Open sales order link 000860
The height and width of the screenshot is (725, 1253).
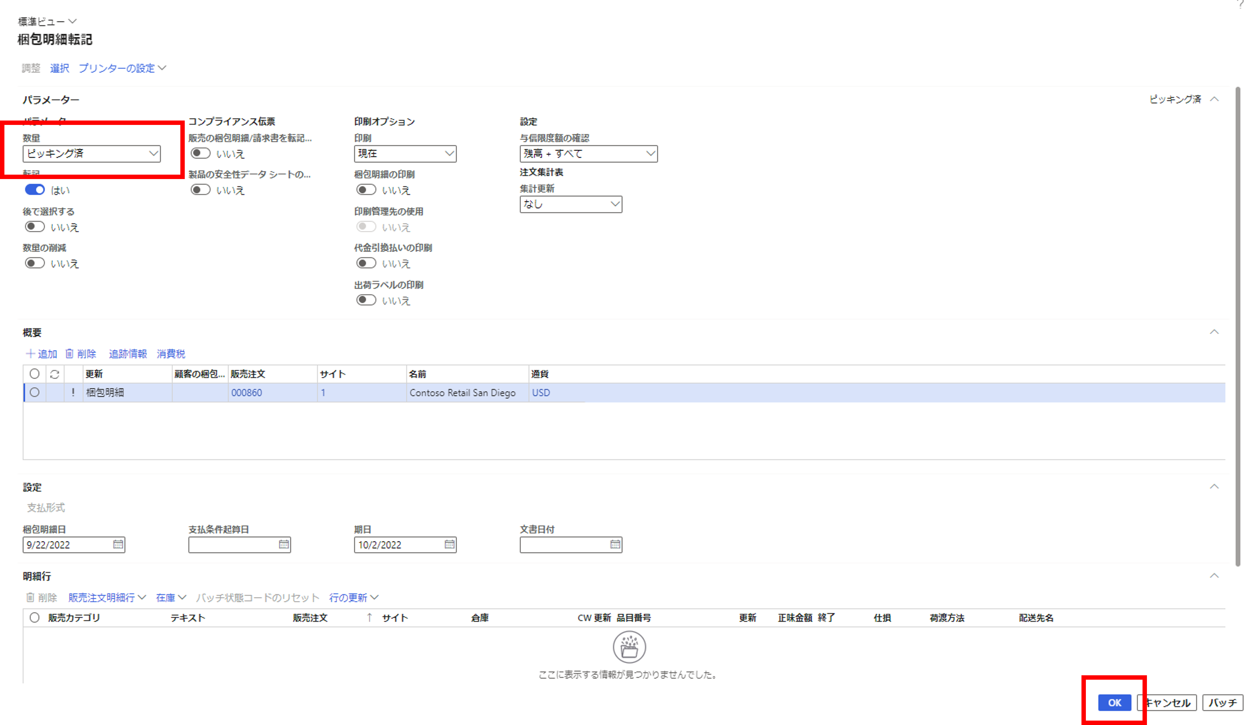247,392
